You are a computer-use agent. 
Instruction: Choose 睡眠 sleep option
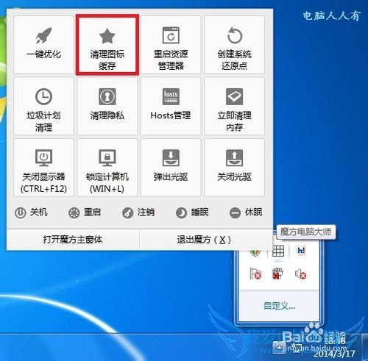192,212
